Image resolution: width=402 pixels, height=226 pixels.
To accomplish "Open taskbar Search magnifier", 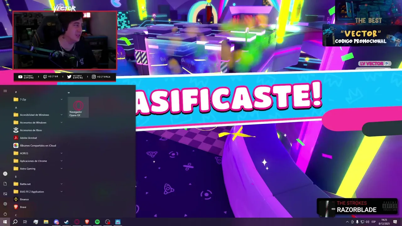I will point(15,222).
